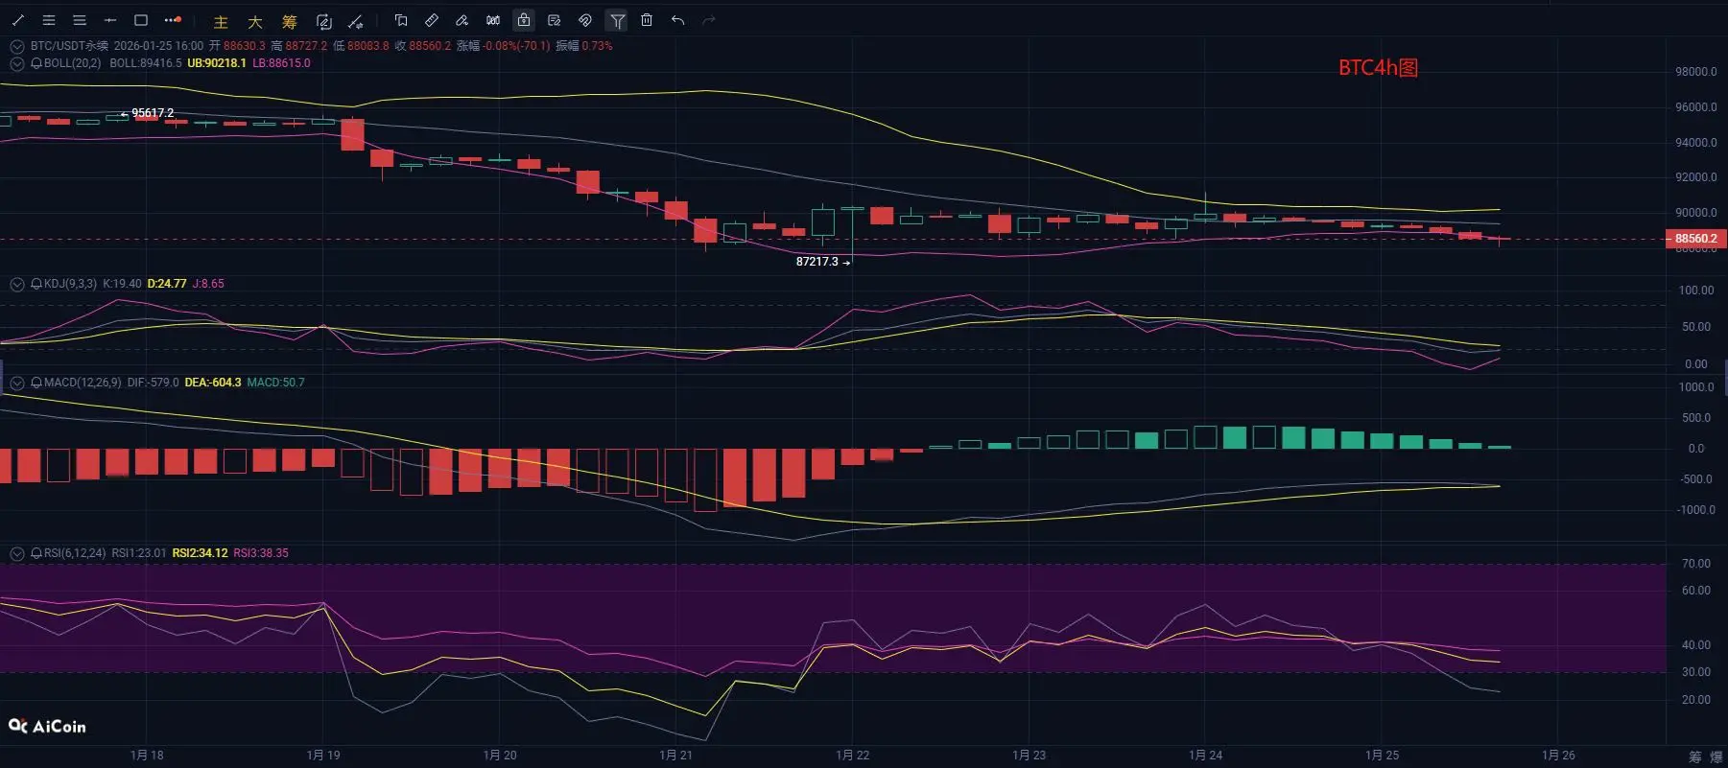Click the copy drawings icon
The height and width of the screenshot is (768, 1728).
401,20
